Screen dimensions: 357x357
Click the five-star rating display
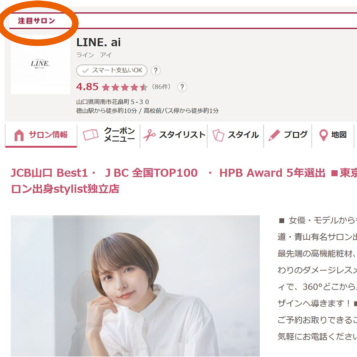pos(125,87)
